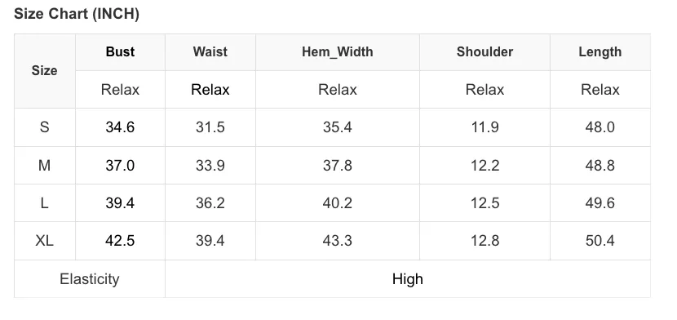This screenshot has width=677, height=320.
Task: Select length value 48.0 for size S
Action: click(600, 127)
